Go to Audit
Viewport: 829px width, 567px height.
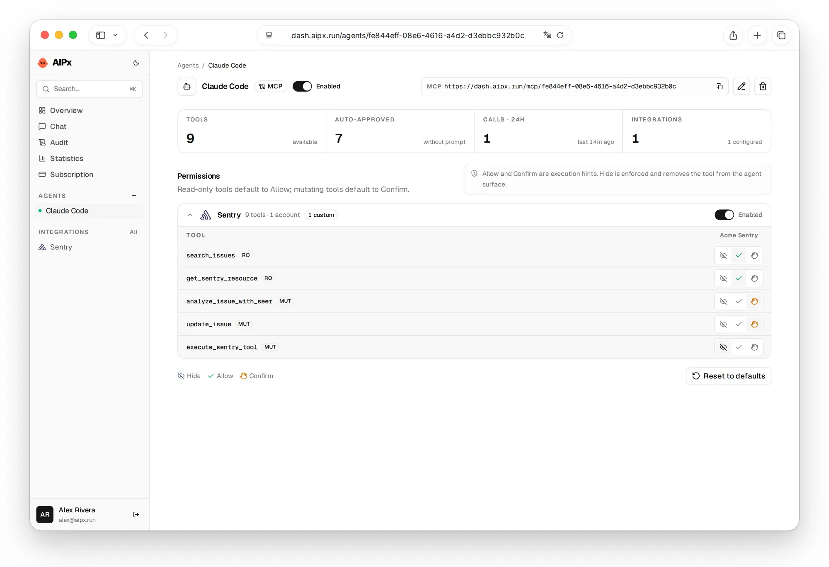(90, 143)
